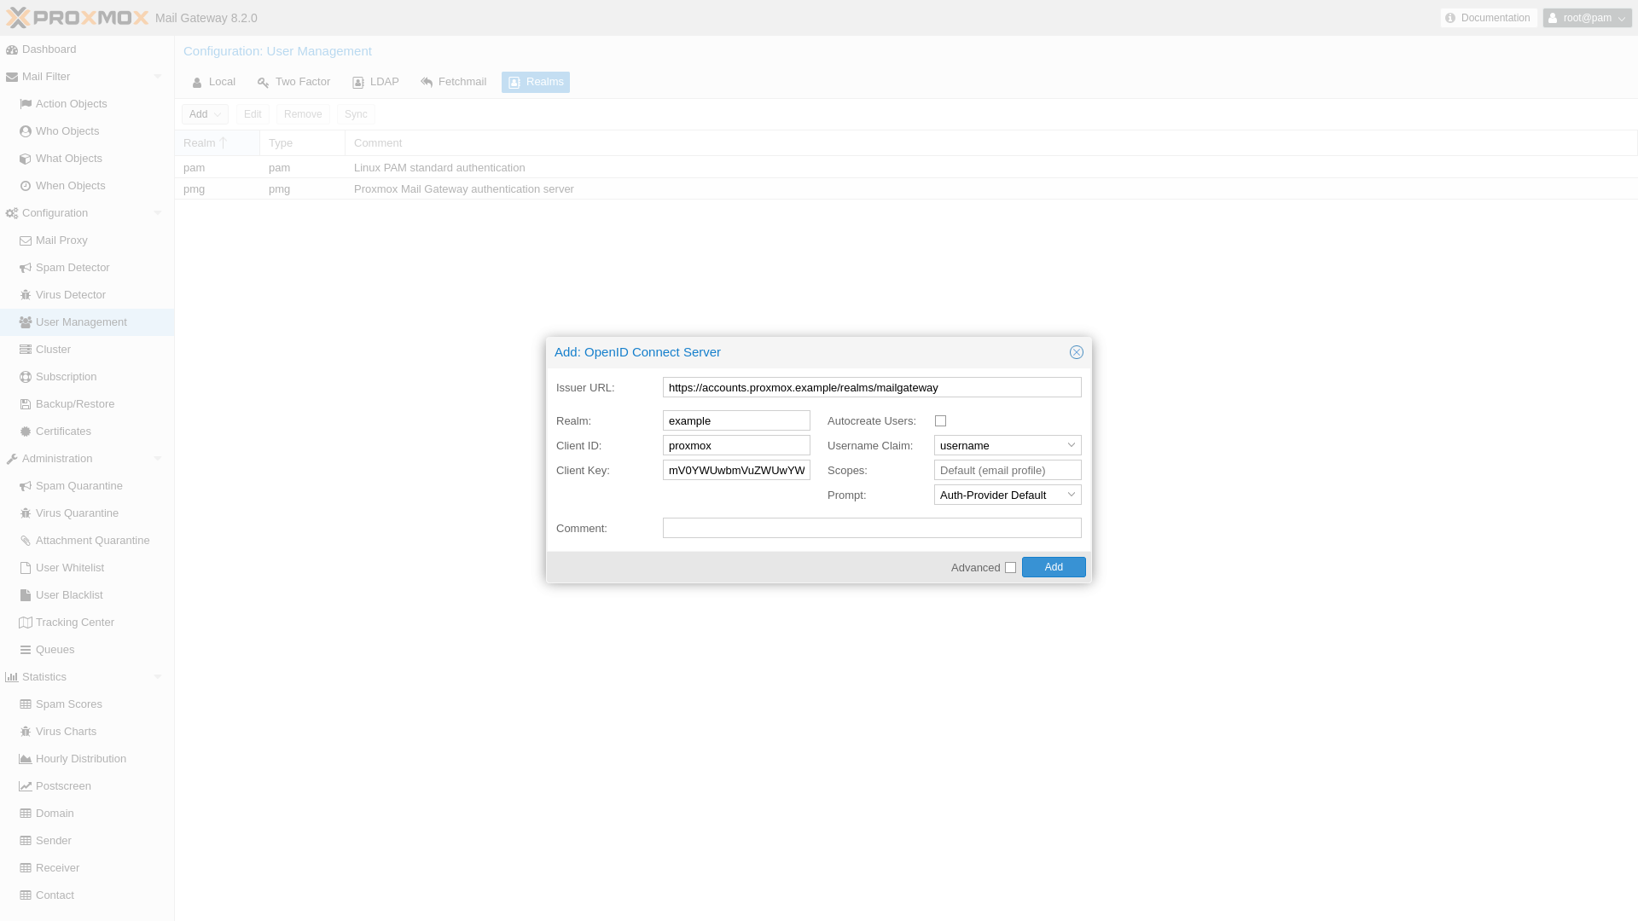This screenshot has width=1638, height=921.
Task: Click the Virus Detector bug icon
Action: [26, 295]
